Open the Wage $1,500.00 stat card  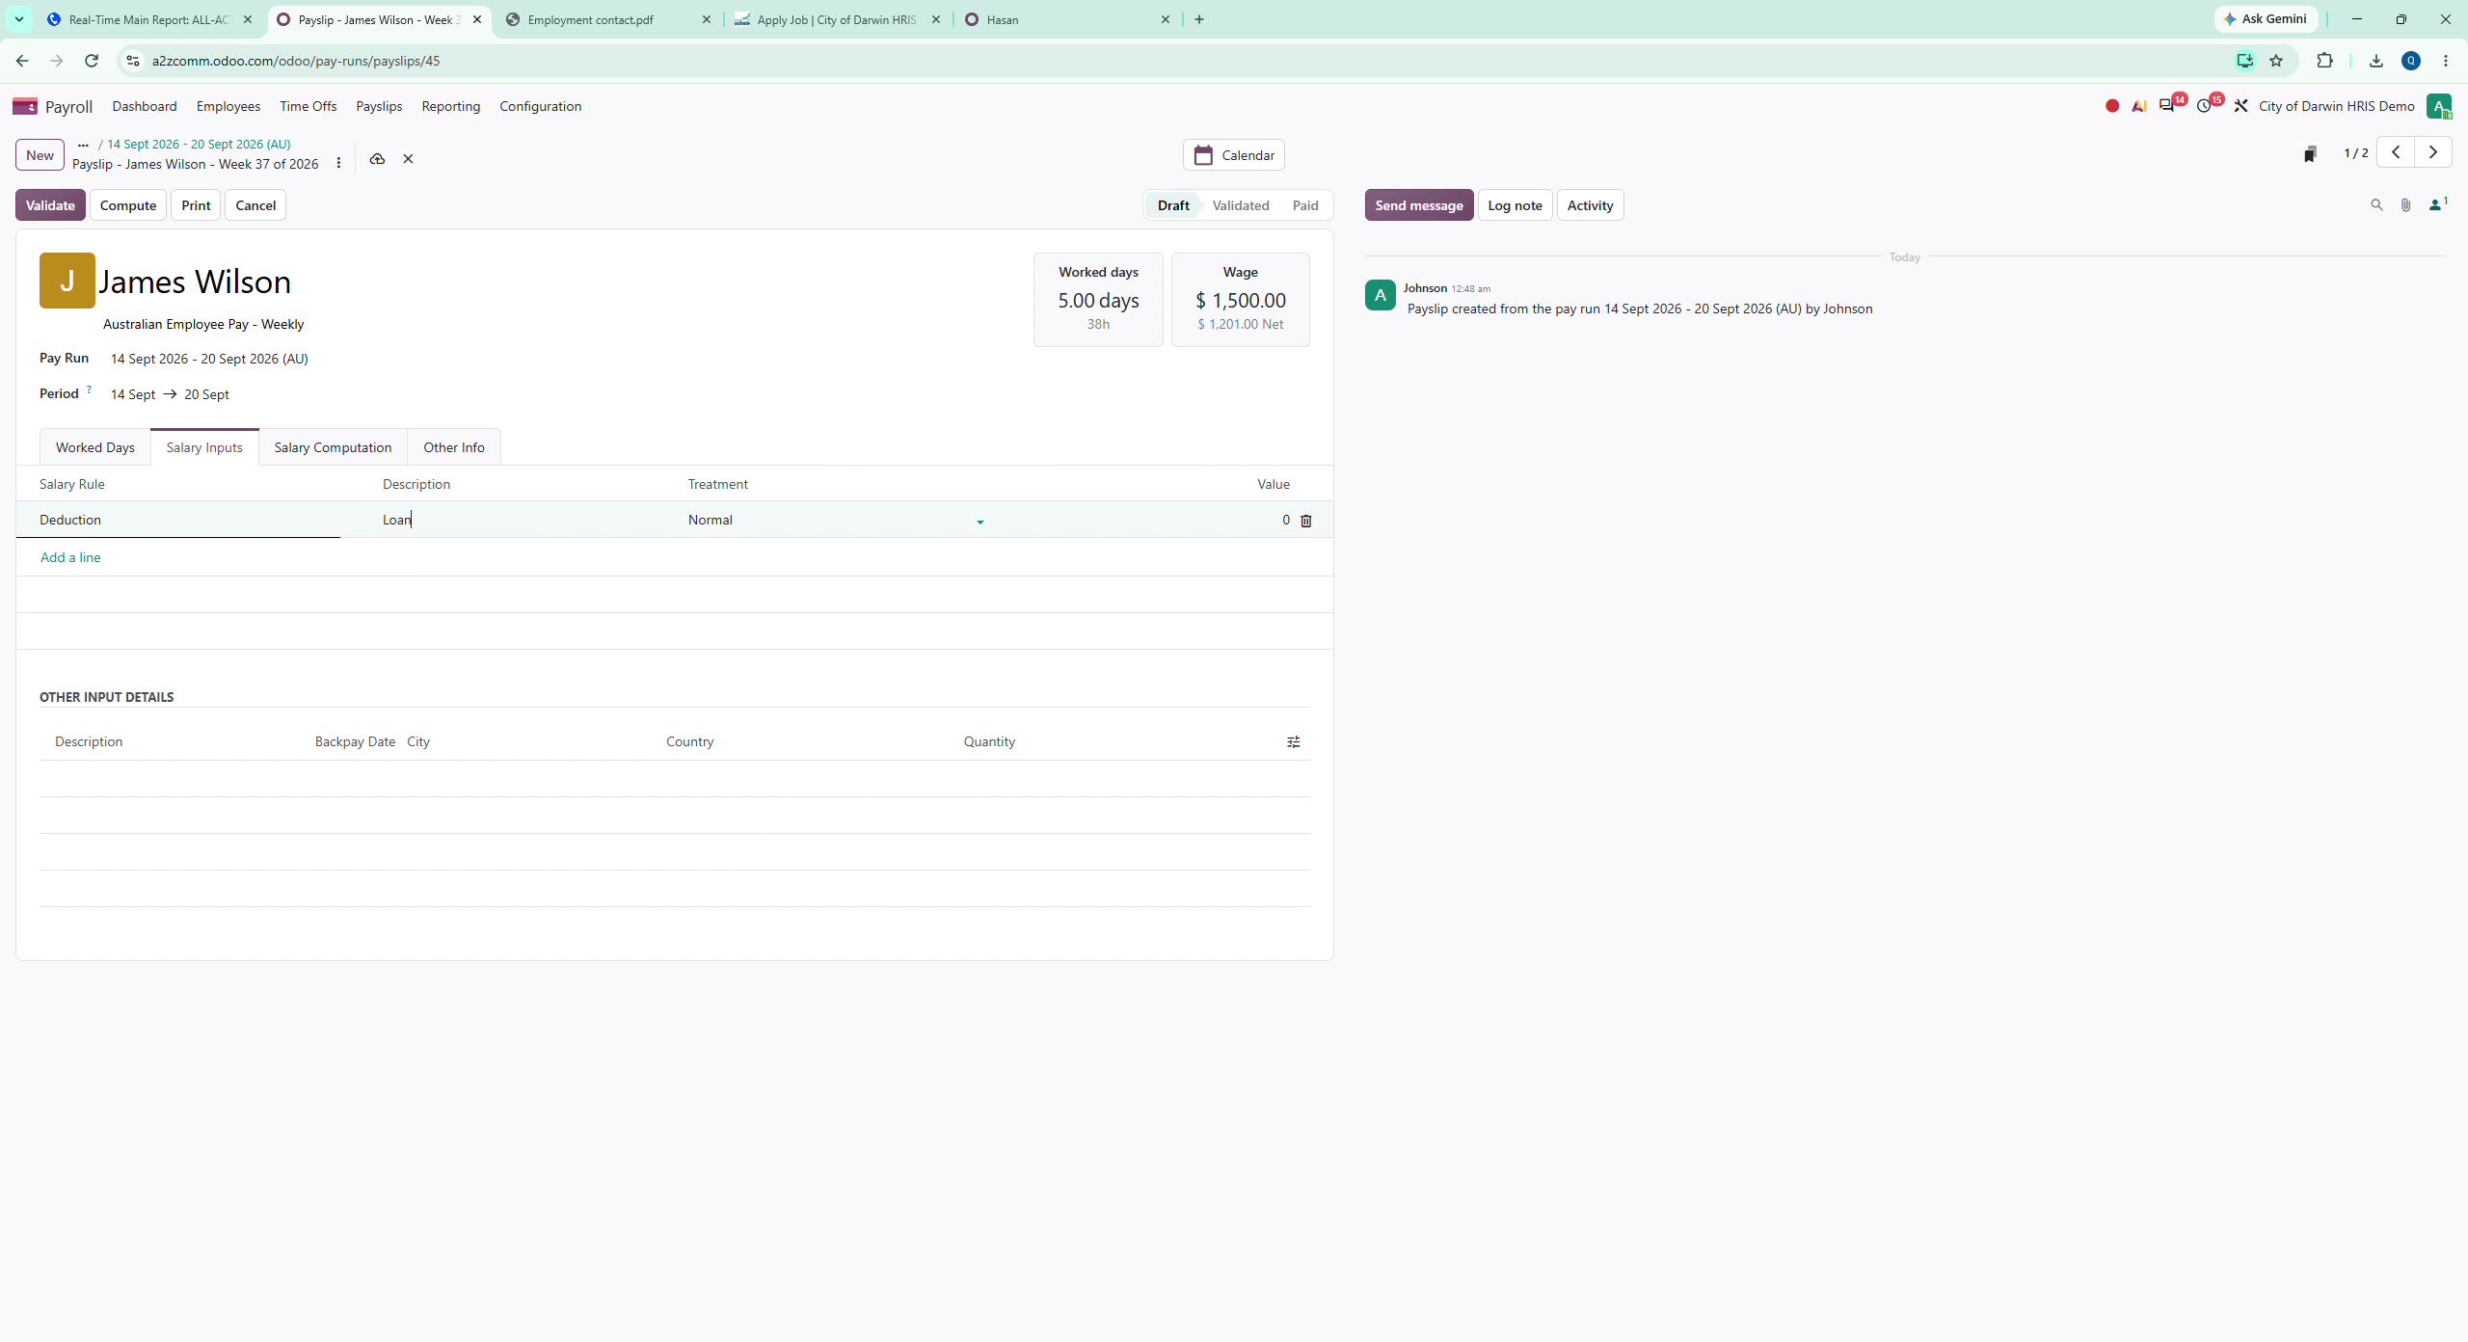tap(1241, 300)
